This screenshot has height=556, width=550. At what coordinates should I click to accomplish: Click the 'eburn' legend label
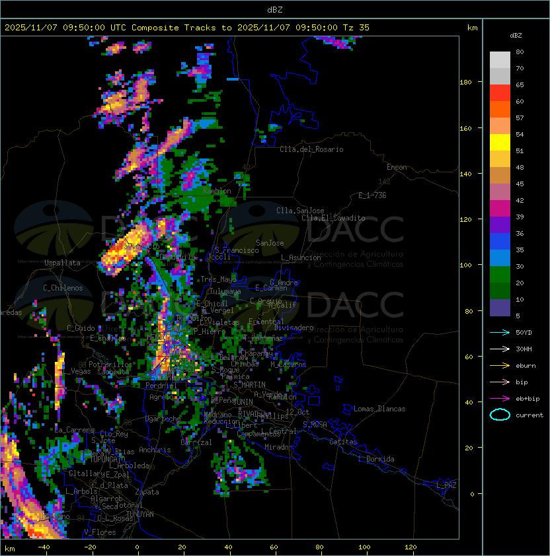pyautogui.click(x=526, y=366)
